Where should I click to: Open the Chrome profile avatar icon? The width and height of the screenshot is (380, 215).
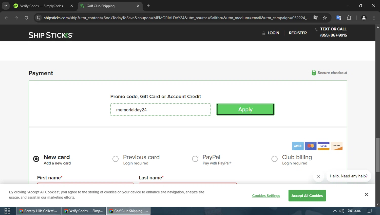(x=364, y=18)
